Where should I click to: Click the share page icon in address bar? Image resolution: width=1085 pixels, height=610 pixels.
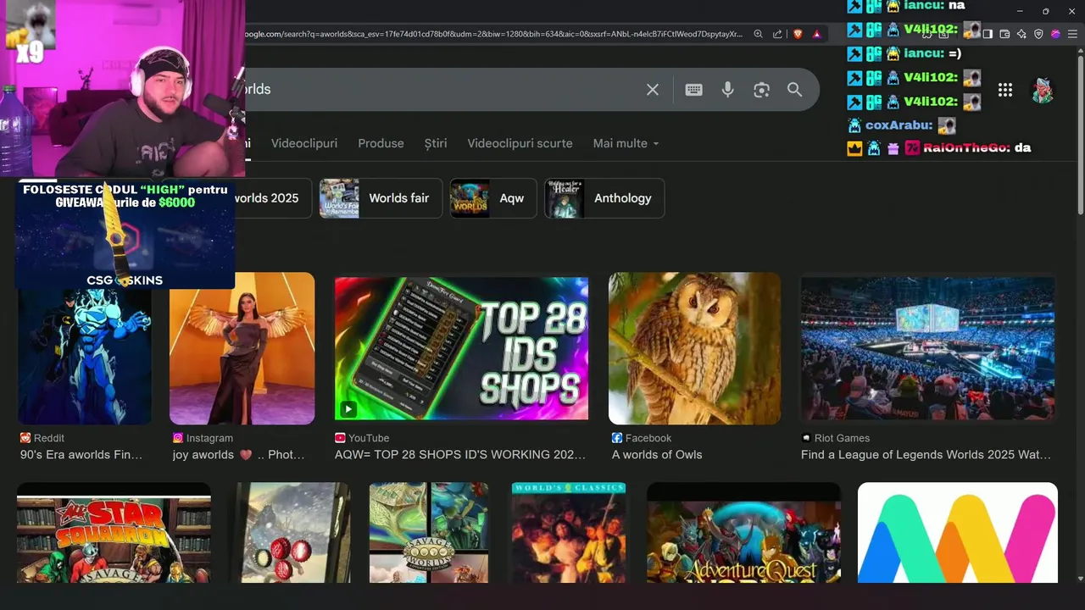777,34
